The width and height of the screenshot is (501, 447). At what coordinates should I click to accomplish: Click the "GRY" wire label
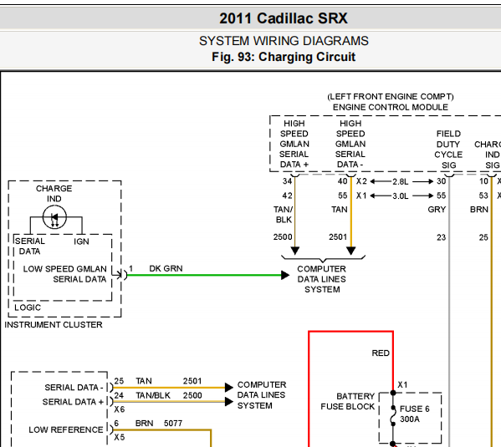tap(437, 210)
